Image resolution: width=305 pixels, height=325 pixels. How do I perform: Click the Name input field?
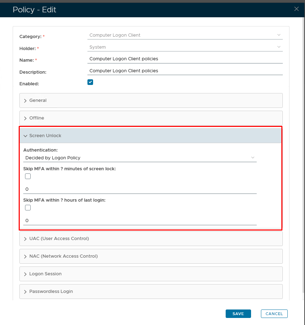click(x=185, y=59)
